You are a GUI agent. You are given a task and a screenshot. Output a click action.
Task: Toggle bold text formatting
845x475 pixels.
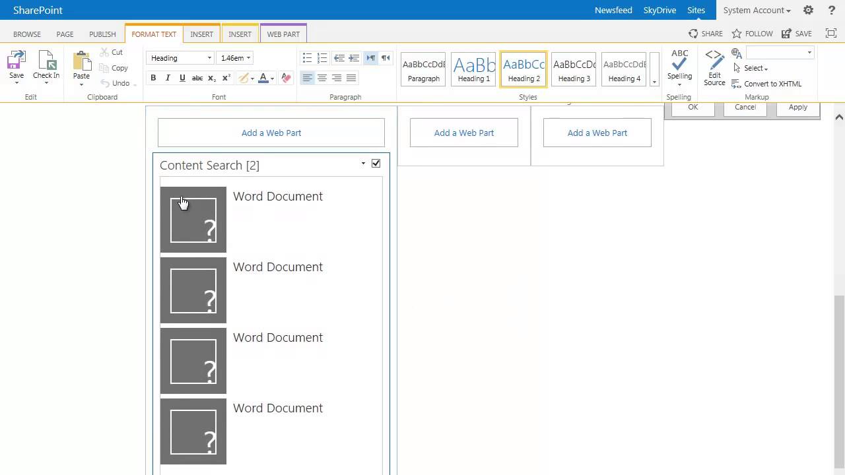153,78
